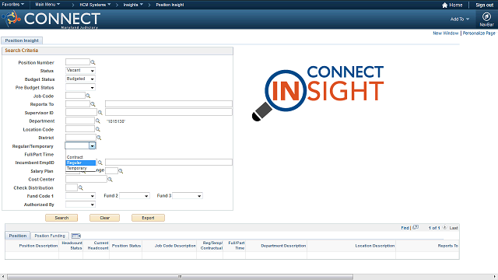
Task: Open the Favorites menu
Action: point(12,5)
